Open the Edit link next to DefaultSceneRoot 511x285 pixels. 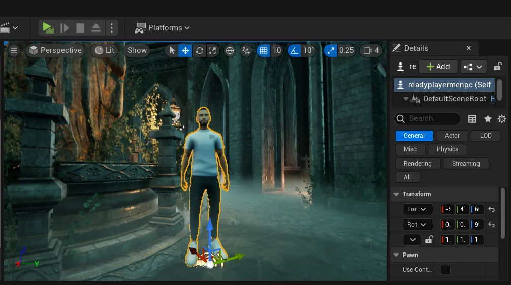(x=492, y=99)
